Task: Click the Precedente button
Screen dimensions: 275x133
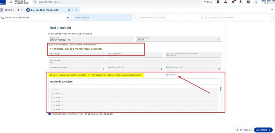Action: (x=244, y=130)
